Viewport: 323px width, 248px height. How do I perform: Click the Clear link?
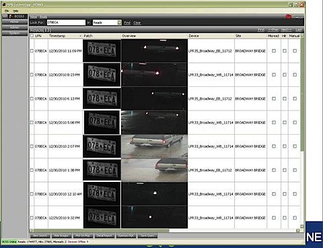pos(137,23)
